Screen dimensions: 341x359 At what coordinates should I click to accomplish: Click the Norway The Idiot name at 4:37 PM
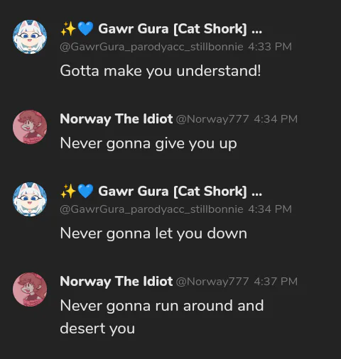pos(117,281)
